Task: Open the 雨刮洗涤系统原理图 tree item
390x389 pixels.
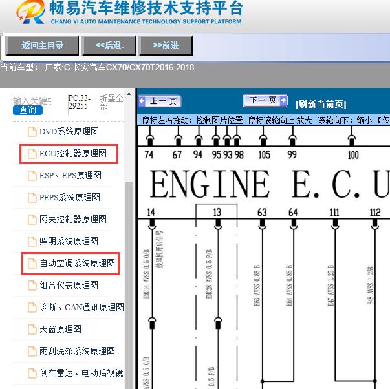Action: click(x=78, y=351)
